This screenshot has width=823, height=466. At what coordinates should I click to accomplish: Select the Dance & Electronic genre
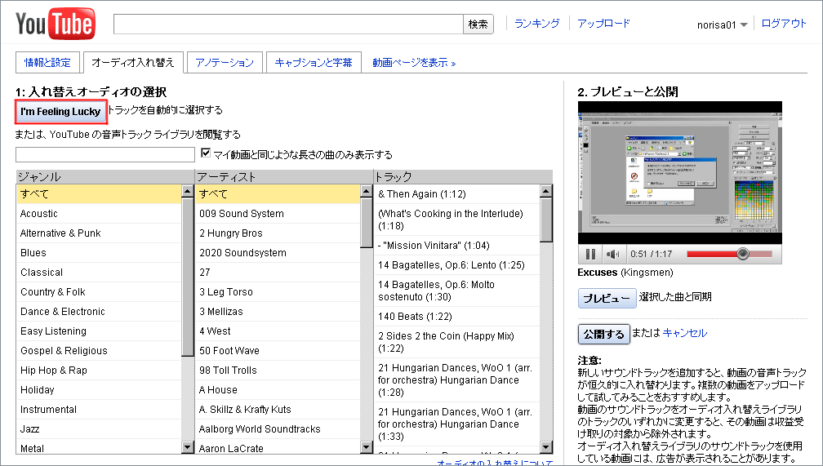coord(99,311)
